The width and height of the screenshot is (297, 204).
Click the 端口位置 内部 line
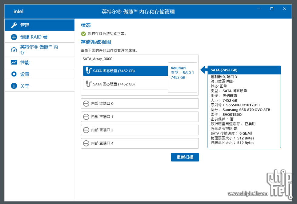222,81
